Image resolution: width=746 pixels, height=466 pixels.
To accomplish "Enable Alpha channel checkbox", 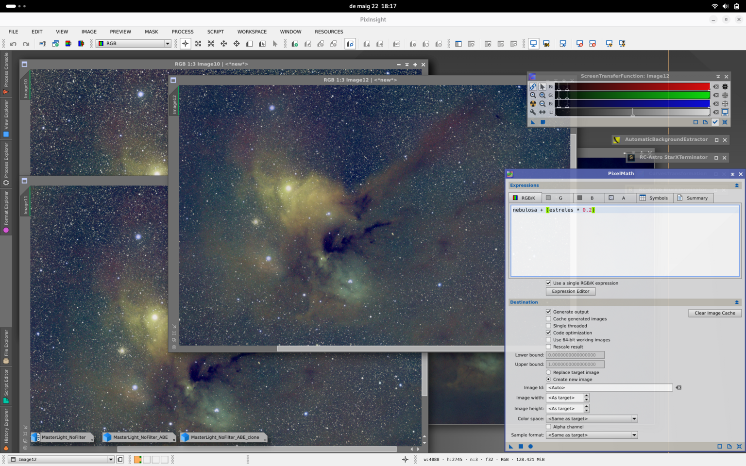I will 548,427.
